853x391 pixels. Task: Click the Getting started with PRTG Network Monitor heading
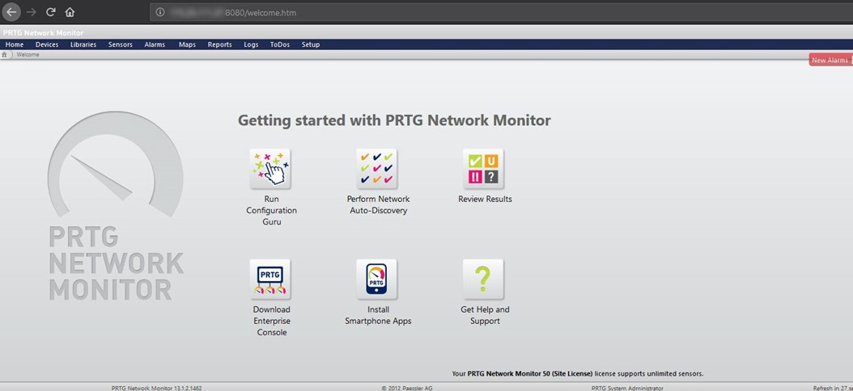(x=394, y=120)
